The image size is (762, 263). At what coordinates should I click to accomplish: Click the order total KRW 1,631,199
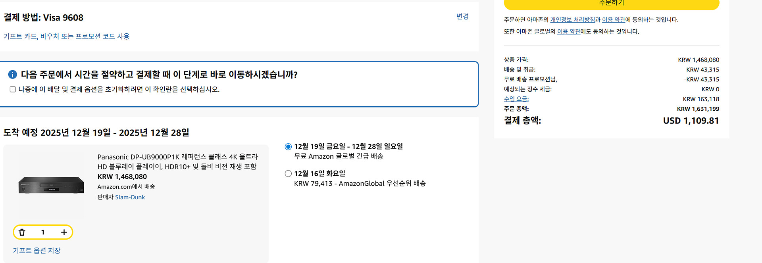(698, 109)
